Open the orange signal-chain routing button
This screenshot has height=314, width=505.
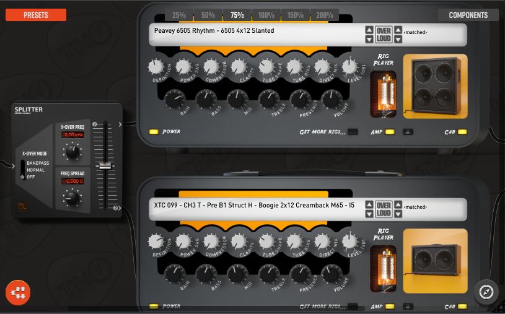(18, 292)
